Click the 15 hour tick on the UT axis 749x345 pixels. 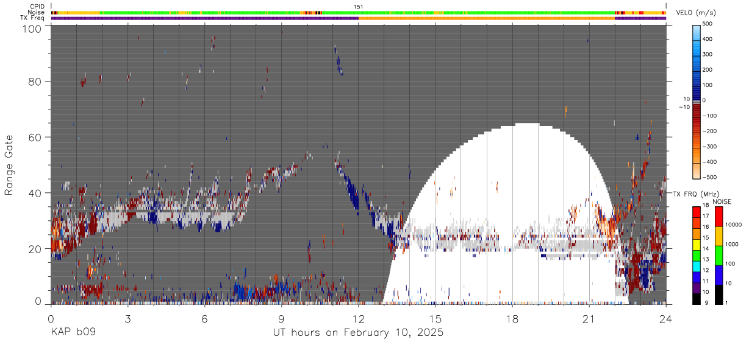point(435,318)
